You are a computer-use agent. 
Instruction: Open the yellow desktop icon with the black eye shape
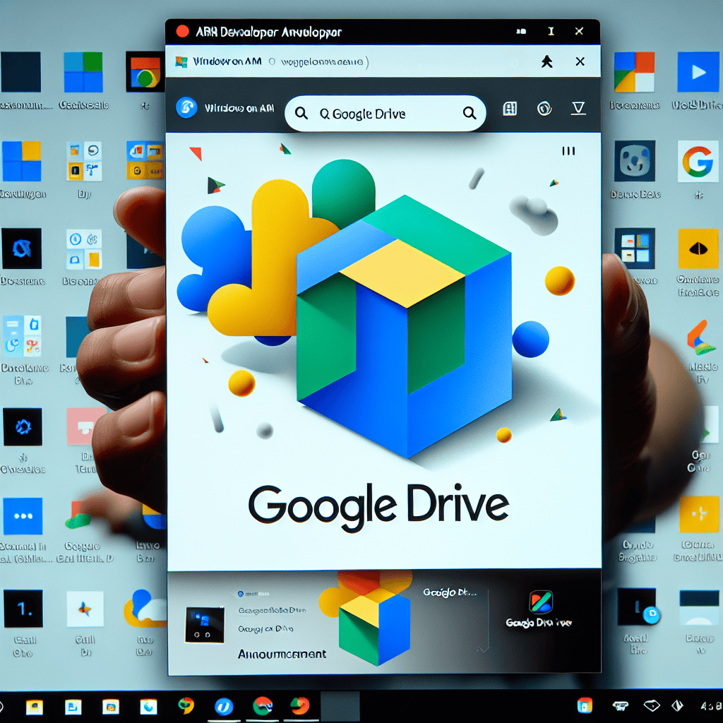[698, 249]
